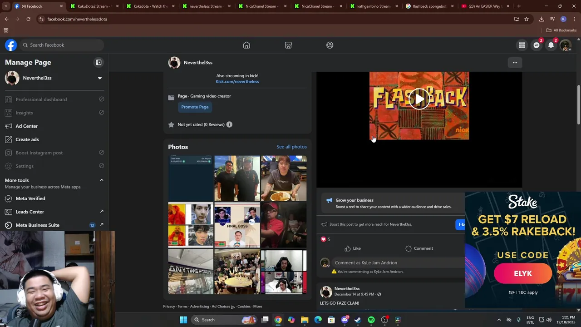Open the Cookies footer link
Viewport: 581px width, 327px height.
(x=244, y=307)
